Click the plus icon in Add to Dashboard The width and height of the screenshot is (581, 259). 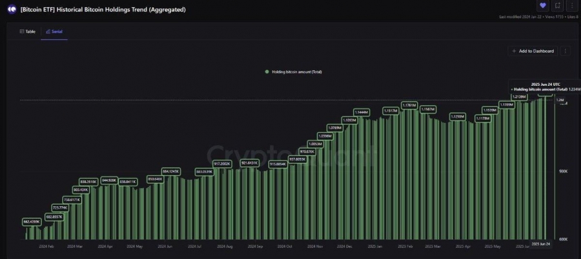point(514,51)
